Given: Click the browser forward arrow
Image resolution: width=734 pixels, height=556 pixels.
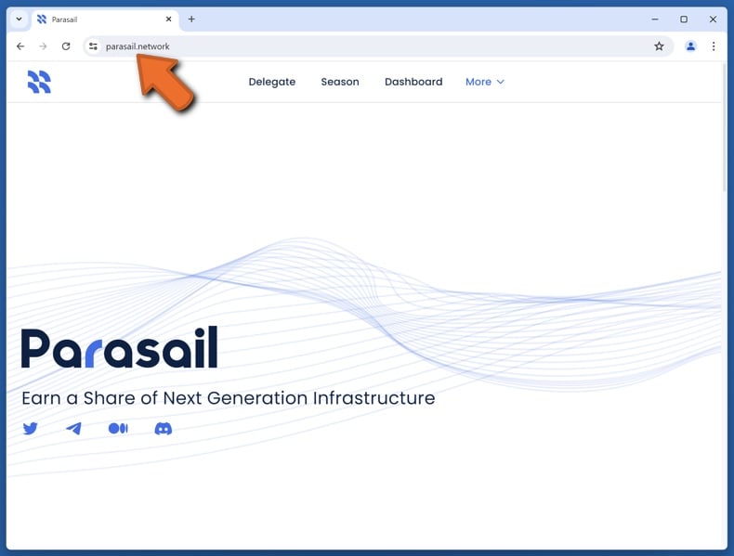Looking at the screenshot, I should pos(43,46).
